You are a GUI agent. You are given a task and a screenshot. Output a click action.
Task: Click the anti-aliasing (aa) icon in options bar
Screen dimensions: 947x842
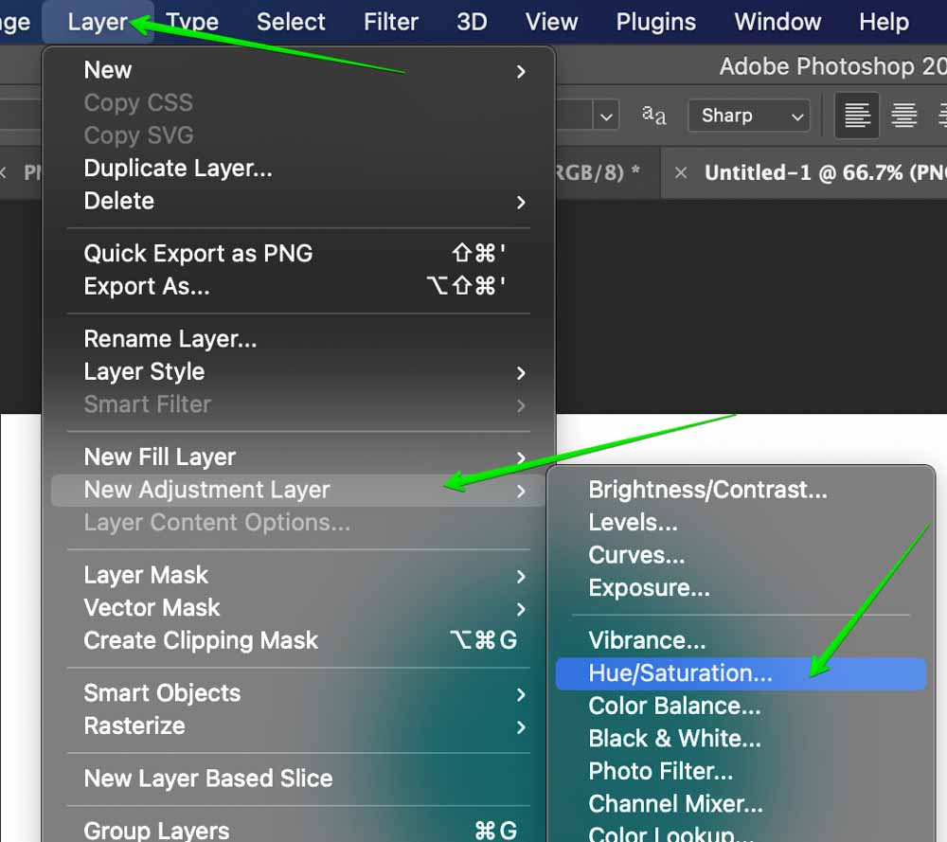[x=652, y=115]
